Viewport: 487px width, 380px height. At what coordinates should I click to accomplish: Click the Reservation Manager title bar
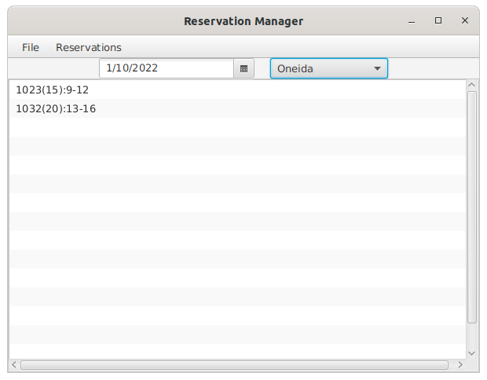pyautogui.click(x=243, y=21)
